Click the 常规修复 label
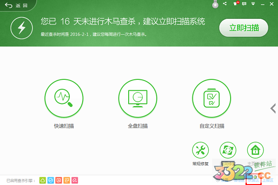 click(x=200, y=164)
